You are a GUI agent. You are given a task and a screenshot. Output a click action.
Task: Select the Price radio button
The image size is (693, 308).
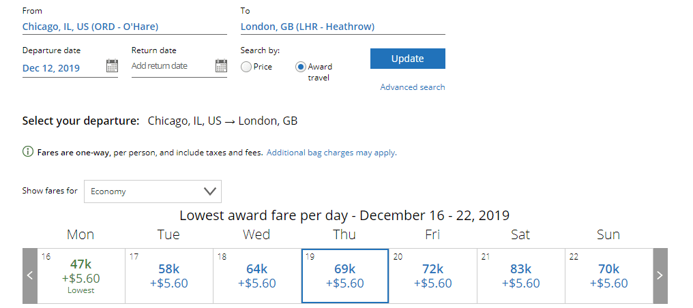click(246, 67)
